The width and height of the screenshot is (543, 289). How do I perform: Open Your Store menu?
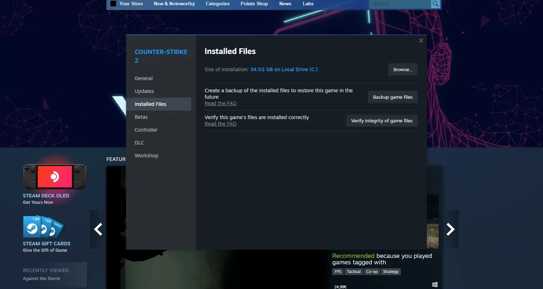click(131, 4)
